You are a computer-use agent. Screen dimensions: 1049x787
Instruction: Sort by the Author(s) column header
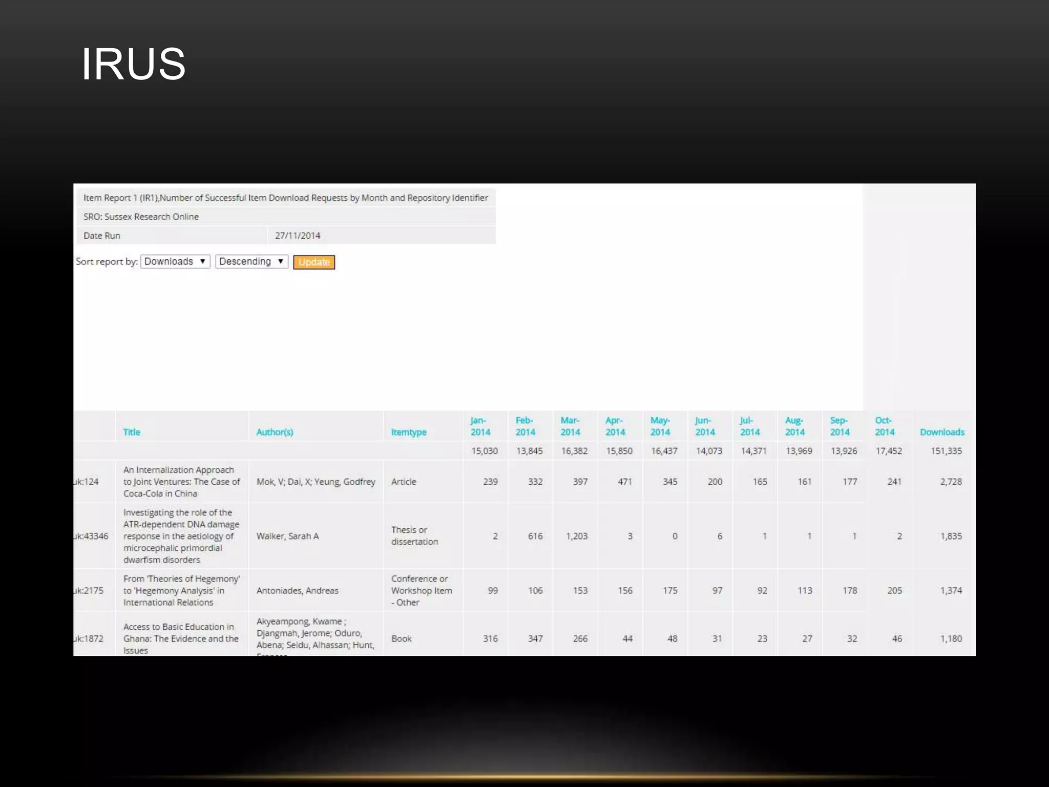275,432
